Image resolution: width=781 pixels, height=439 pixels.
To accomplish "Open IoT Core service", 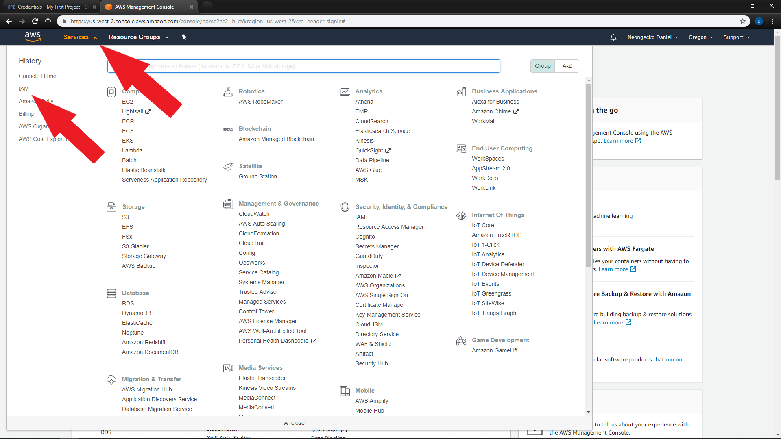I will click(x=483, y=225).
